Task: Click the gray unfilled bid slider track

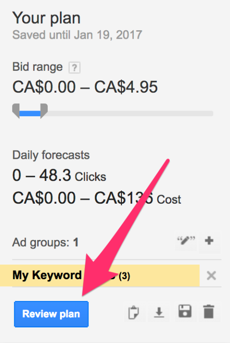Action: click(130, 113)
